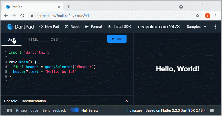Screen dimensions: 222x116
Task: Go back in browser
Action: coord(6,16)
